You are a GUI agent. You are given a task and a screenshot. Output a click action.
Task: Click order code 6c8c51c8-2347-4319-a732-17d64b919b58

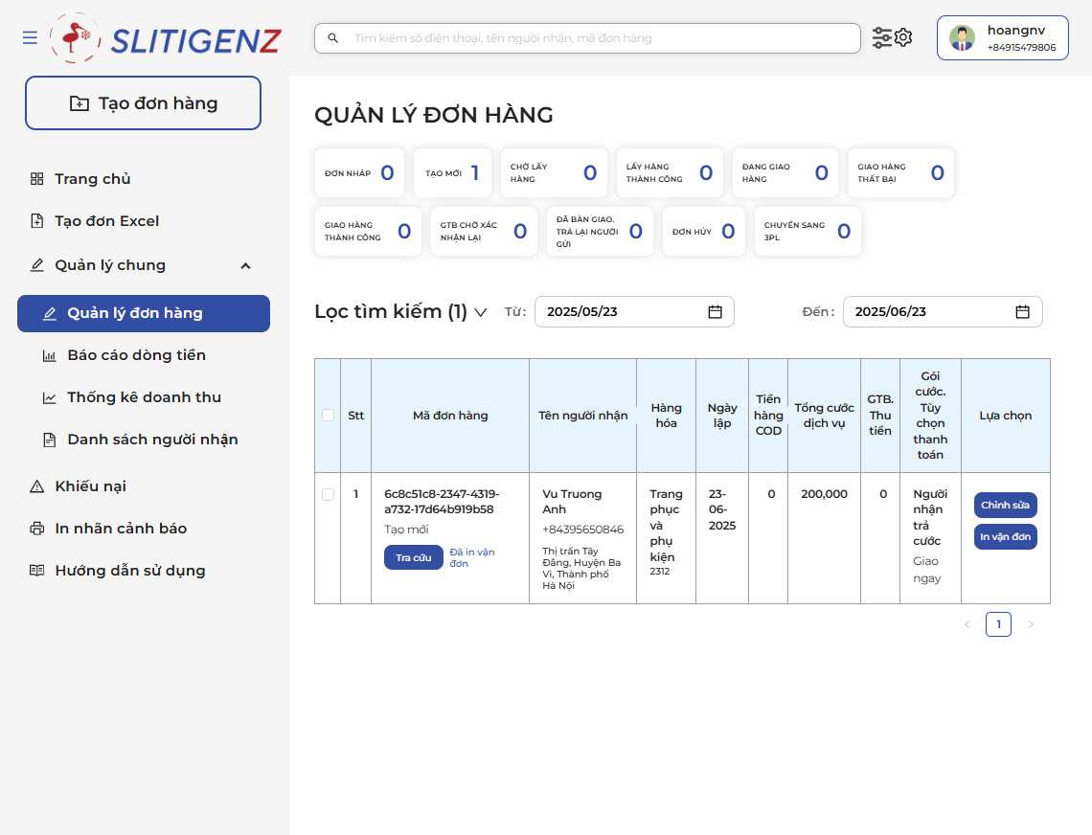pos(442,502)
